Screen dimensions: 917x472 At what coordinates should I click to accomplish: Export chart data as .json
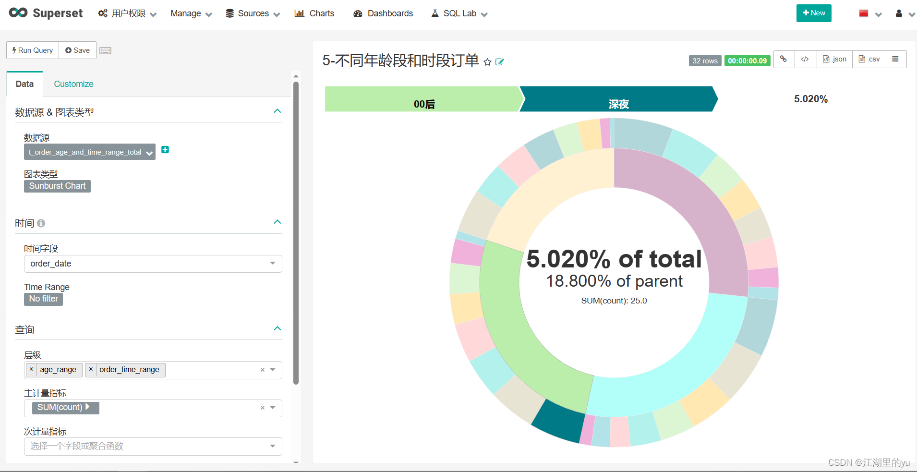click(x=834, y=59)
